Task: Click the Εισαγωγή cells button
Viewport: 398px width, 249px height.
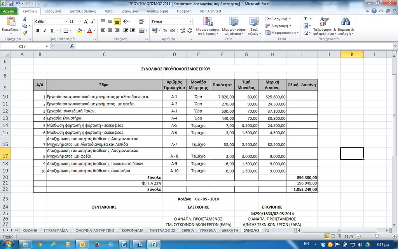Action: [278, 19]
